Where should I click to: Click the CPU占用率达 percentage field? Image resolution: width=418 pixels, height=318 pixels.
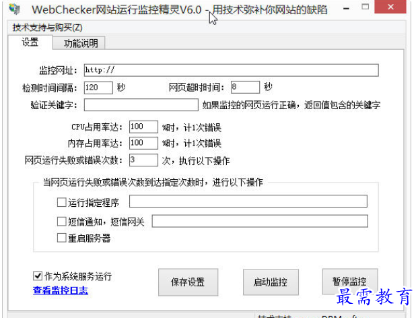click(x=143, y=127)
